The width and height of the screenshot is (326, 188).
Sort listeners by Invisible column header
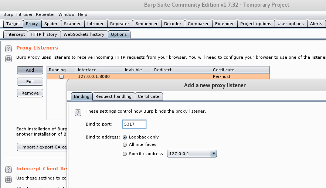pyautogui.click(x=137, y=70)
